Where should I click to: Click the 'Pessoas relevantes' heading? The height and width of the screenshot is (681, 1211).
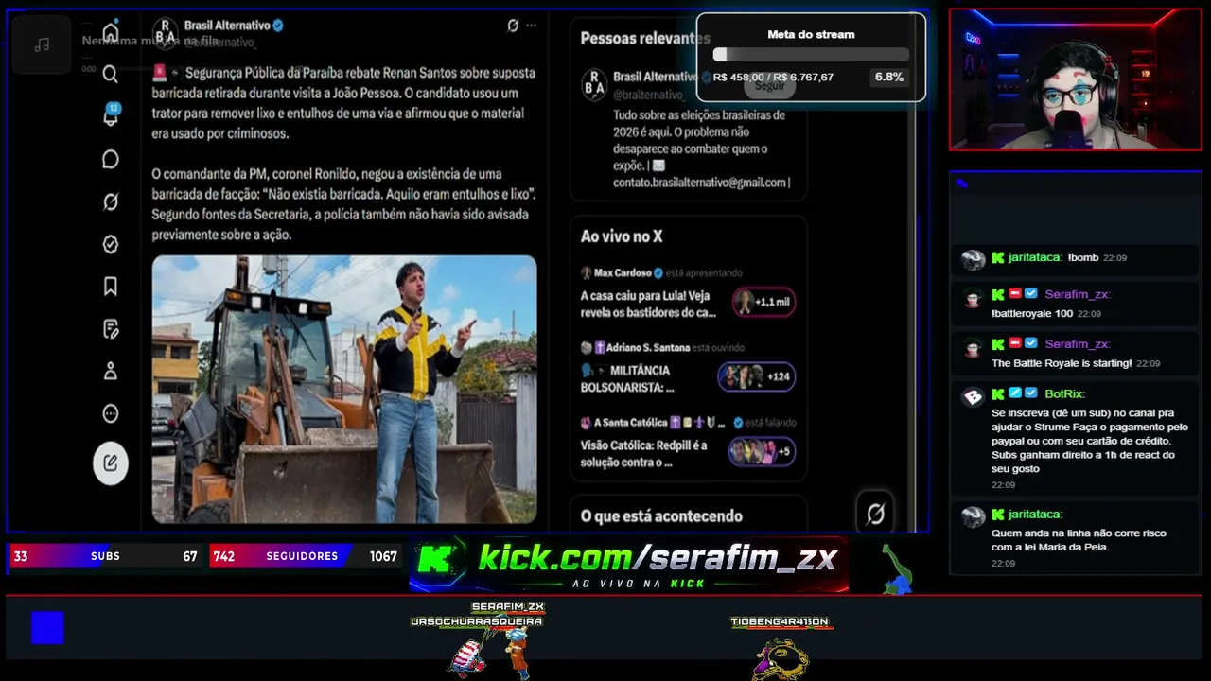[x=645, y=38]
